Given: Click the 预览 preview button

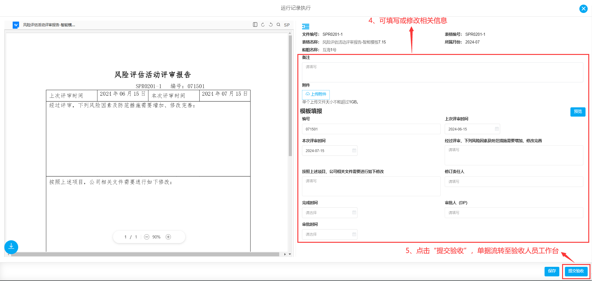Looking at the screenshot, I should click(578, 112).
